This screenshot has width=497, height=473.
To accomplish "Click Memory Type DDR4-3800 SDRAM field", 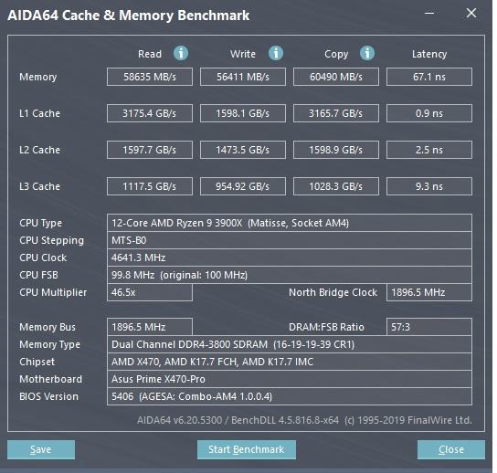I will tap(290, 344).
